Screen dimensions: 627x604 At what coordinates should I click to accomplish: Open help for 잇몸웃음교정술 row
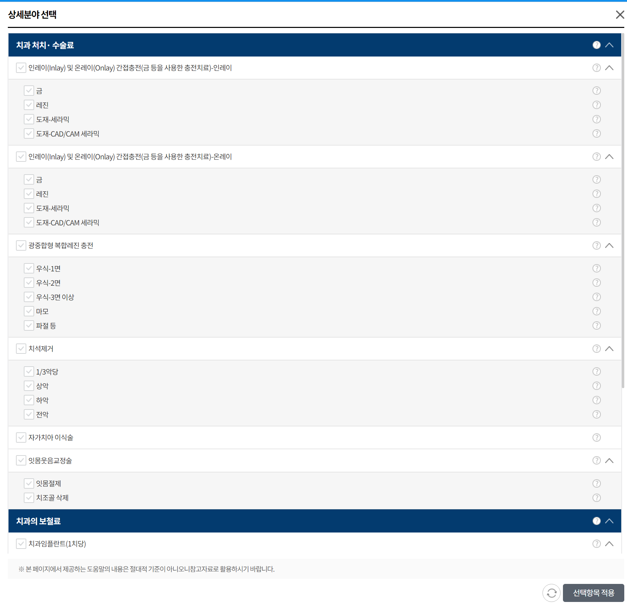(596, 460)
